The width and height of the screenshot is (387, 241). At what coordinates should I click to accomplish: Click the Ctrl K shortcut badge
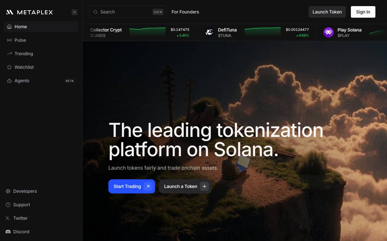pos(158,12)
